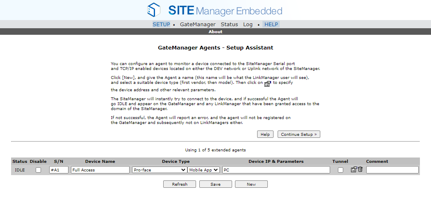Open parameter details for Full Access agent
Image resolution: width=431 pixels, height=198 pixels.
coord(353,170)
